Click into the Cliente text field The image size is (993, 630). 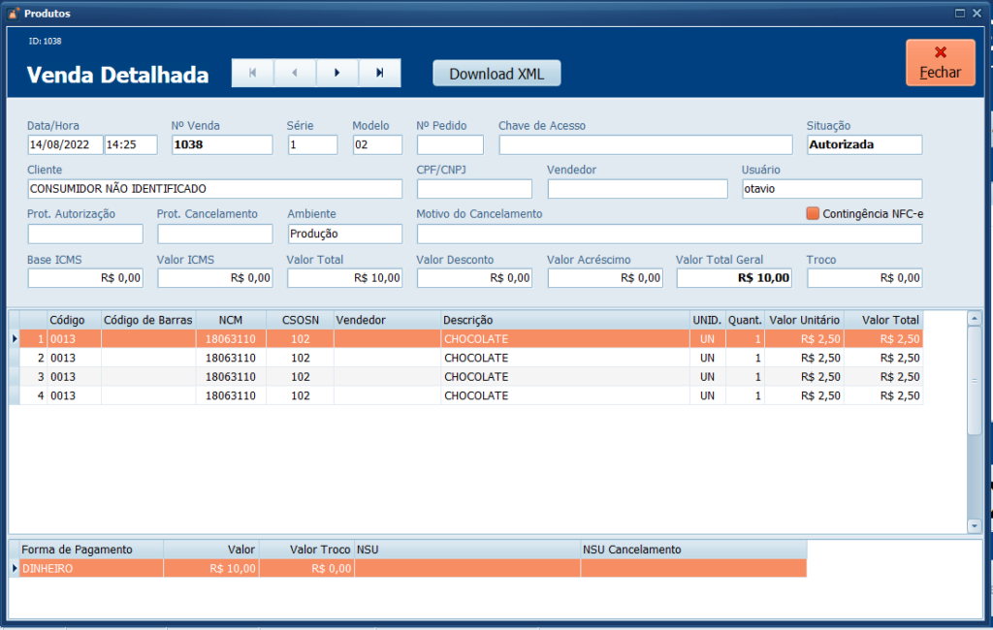214,189
